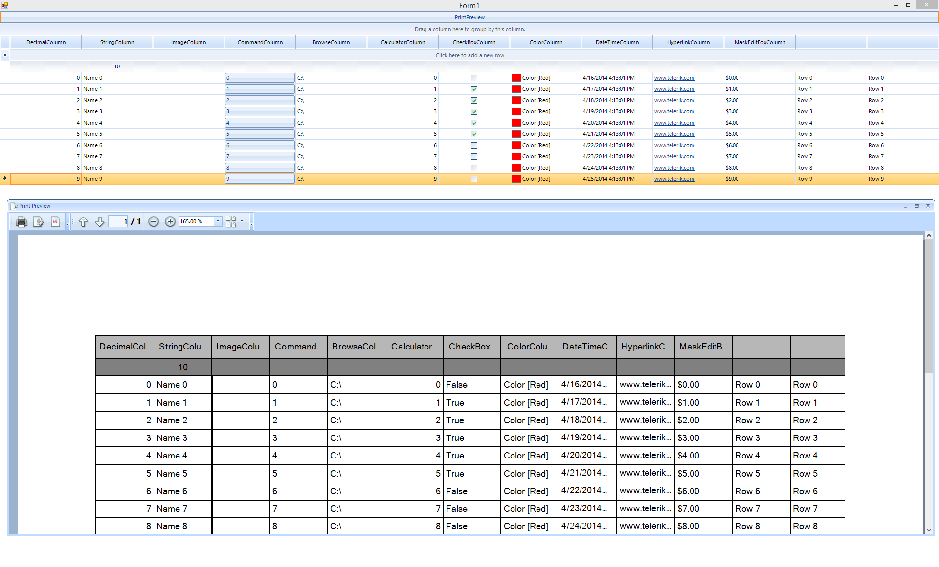Click the command button labeled 6
The width and height of the screenshot is (939, 567).
click(x=260, y=146)
